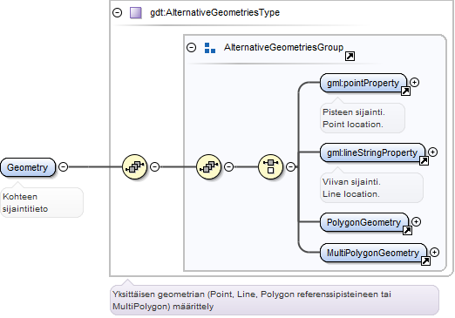
Task: Click the blue group icon beside AlternativeGeometriesGroup
Action: coord(210,48)
